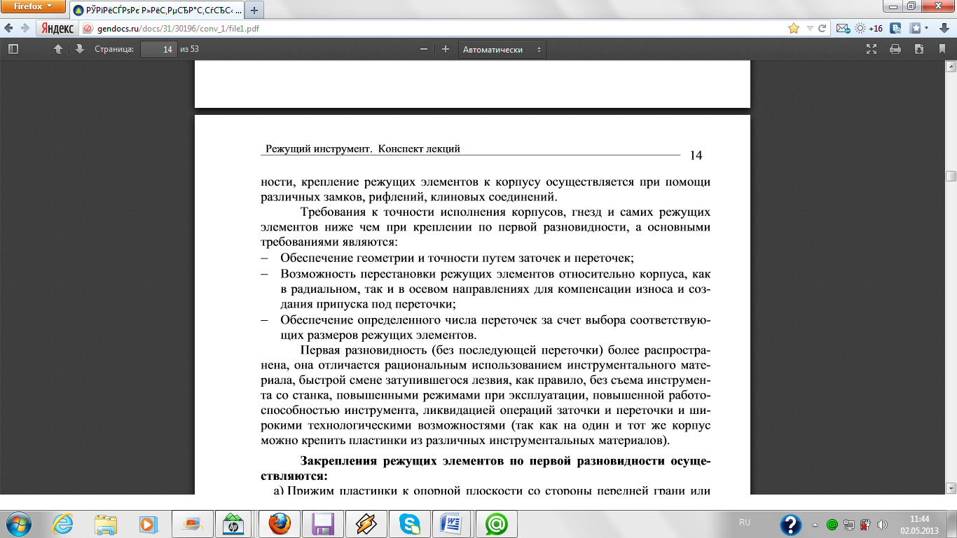The width and height of the screenshot is (957, 538).
Task: Click the power plug tray icon
Action: (x=865, y=523)
